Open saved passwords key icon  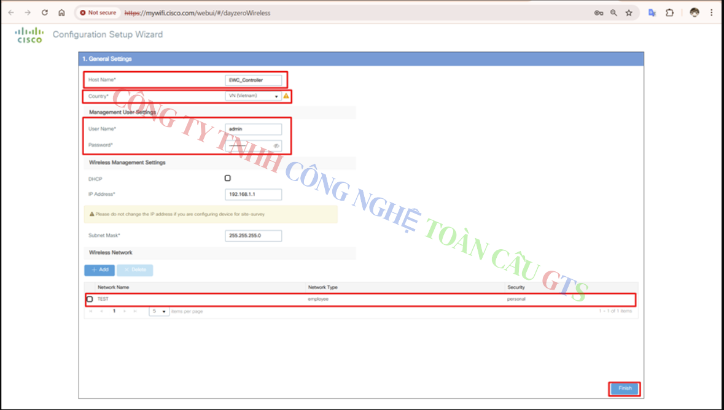pyautogui.click(x=598, y=13)
